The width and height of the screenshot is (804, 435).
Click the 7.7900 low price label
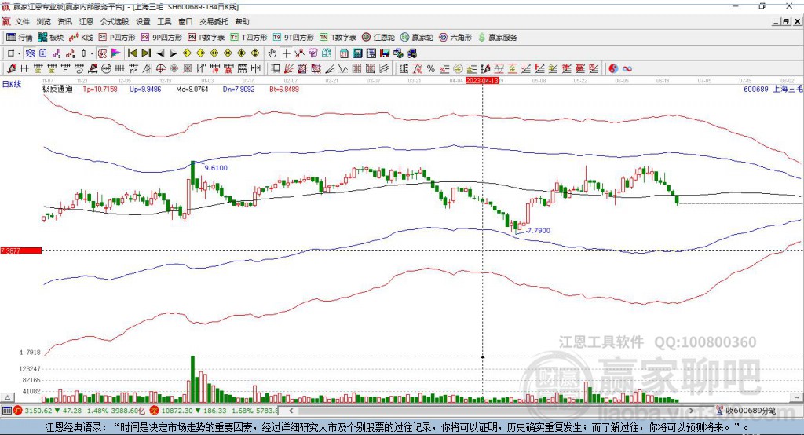[x=539, y=230]
